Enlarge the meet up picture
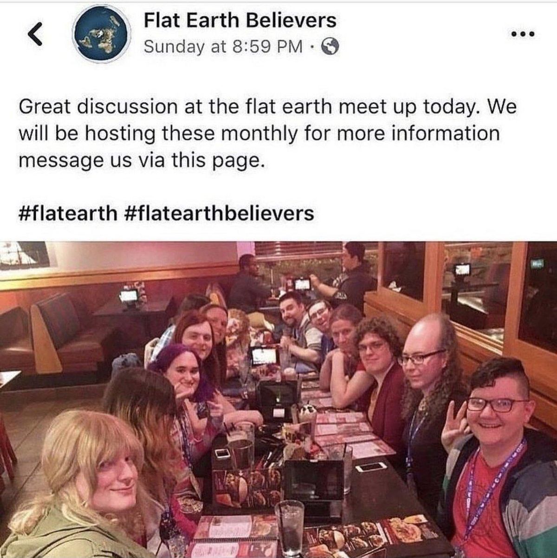557x558 pixels. pos(278,399)
